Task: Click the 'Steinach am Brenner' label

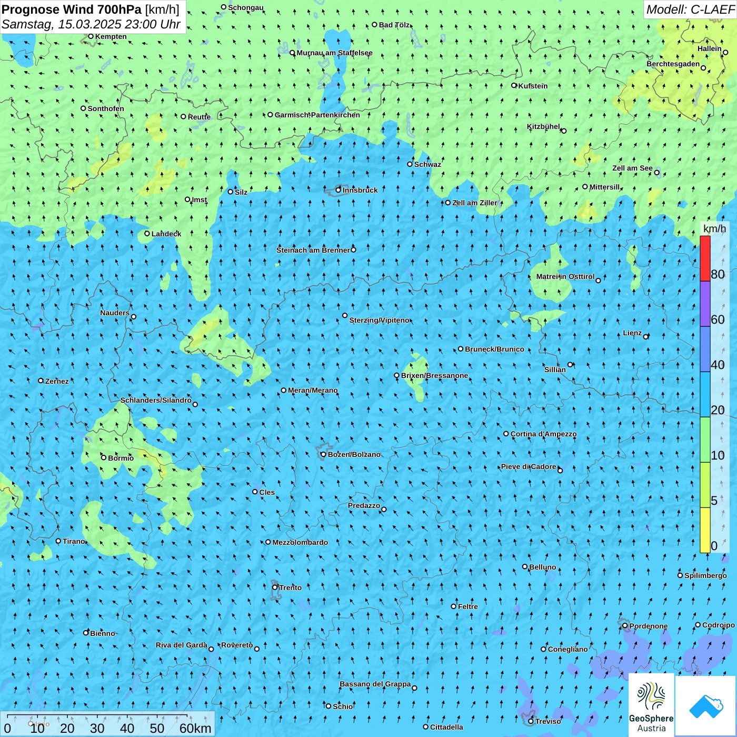Action: [x=313, y=250]
